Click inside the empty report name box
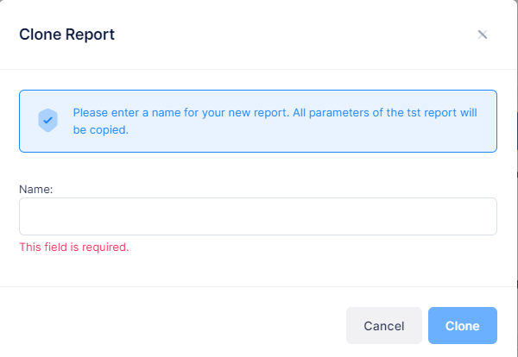 click(257, 216)
